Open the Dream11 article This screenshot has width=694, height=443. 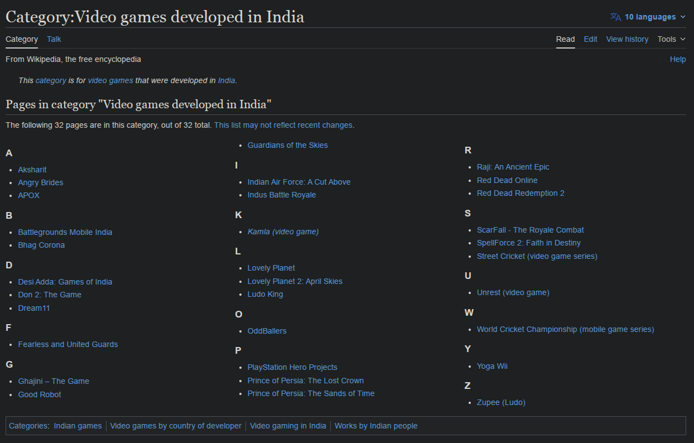click(x=34, y=308)
